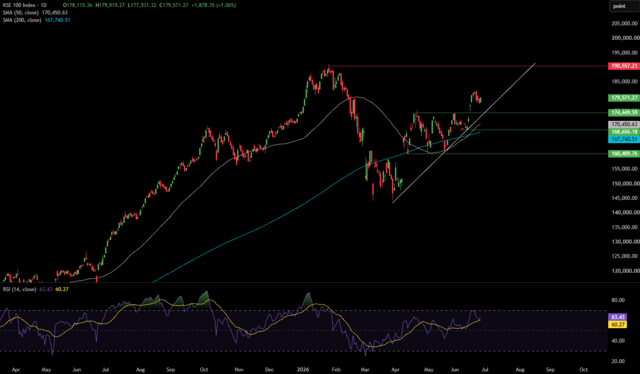Click the green 179,571.27 current price label

coord(623,98)
